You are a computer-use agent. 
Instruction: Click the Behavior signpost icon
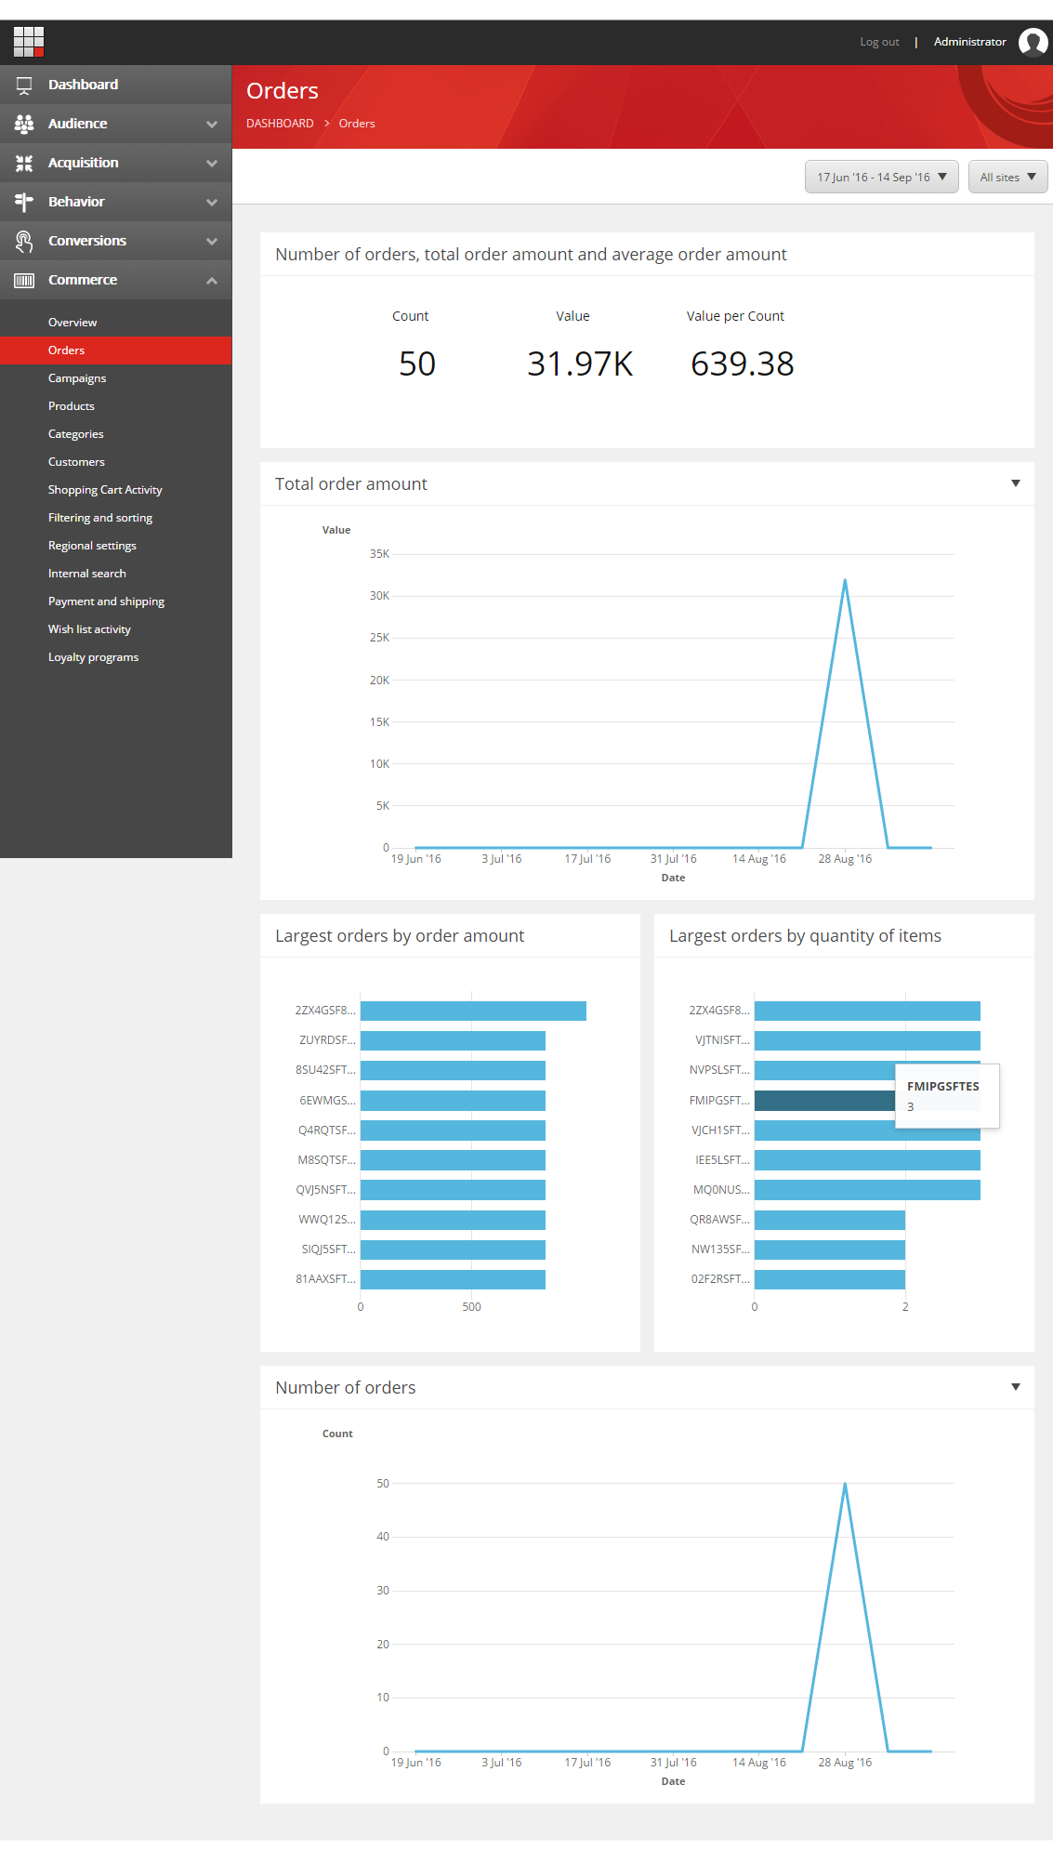(24, 202)
